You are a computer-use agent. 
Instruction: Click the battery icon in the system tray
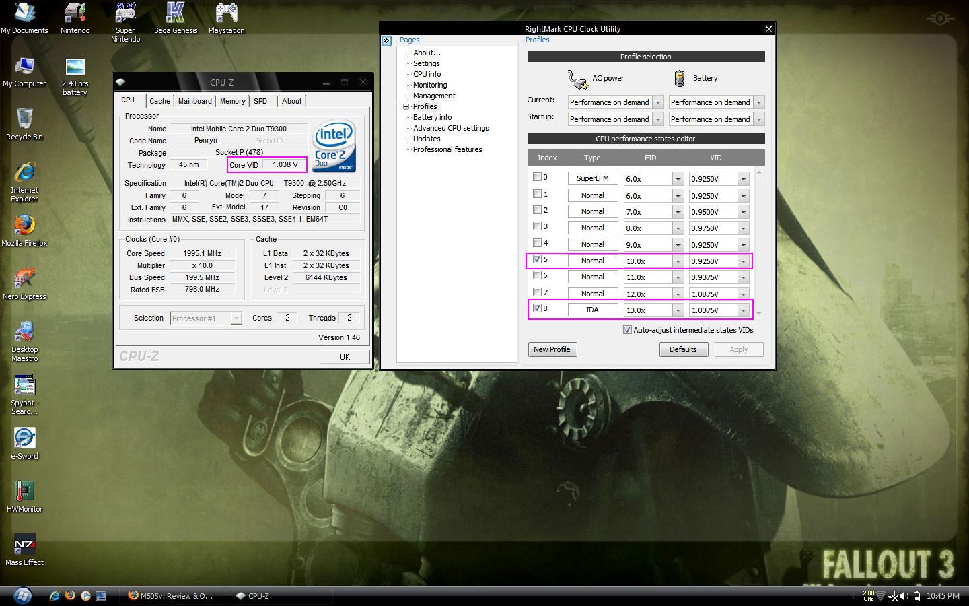(x=917, y=596)
